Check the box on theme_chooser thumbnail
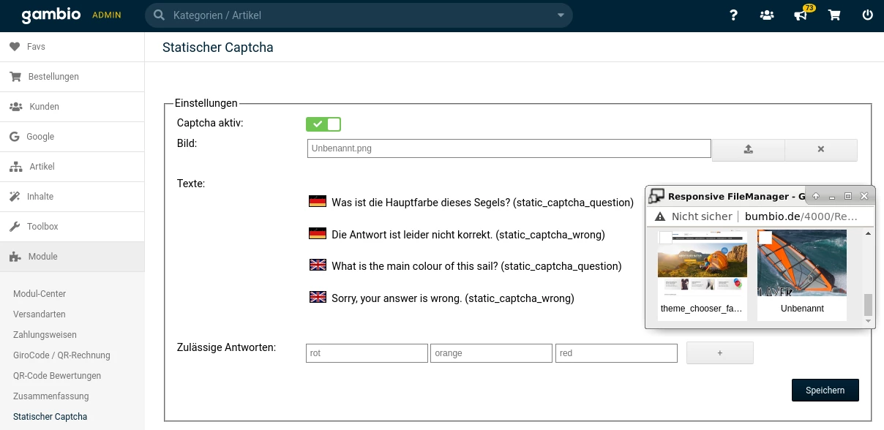This screenshot has height=430, width=884. pos(666,237)
